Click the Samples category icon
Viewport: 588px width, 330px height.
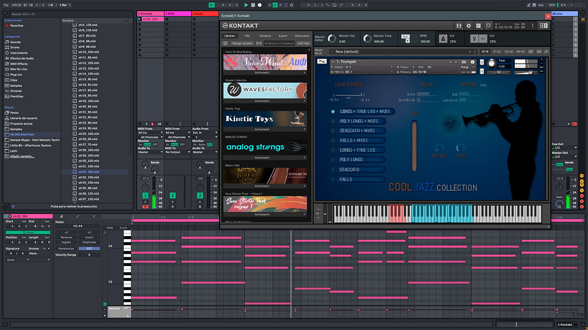point(7,86)
